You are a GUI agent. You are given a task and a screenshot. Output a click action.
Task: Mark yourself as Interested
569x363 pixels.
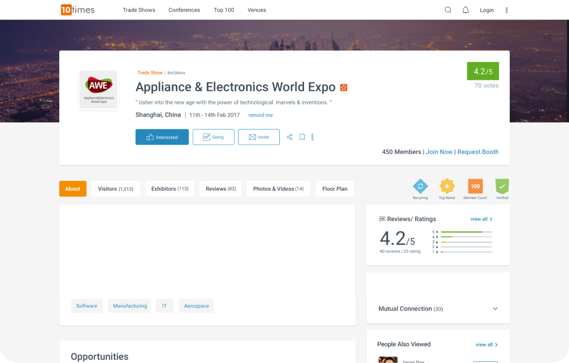pyautogui.click(x=162, y=137)
